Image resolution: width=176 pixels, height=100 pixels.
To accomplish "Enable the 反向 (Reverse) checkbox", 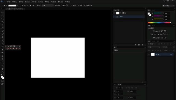I will click(x=71, y=5).
